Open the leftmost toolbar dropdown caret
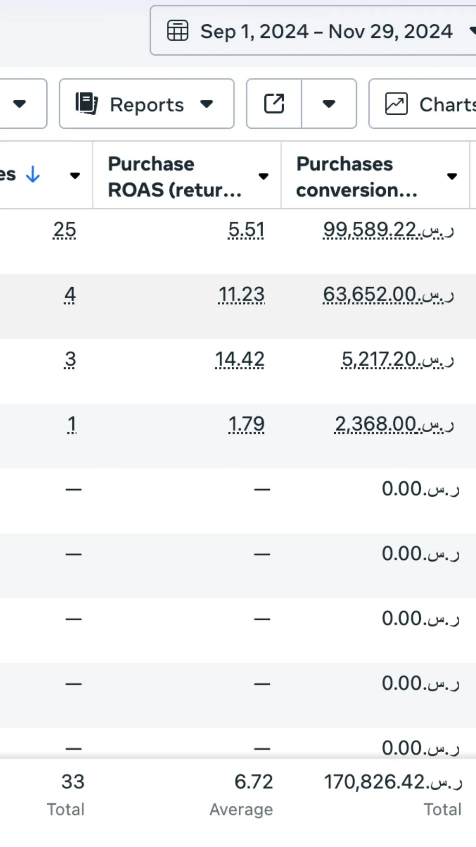The height and width of the screenshot is (847, 476). [x=19, y=104]
